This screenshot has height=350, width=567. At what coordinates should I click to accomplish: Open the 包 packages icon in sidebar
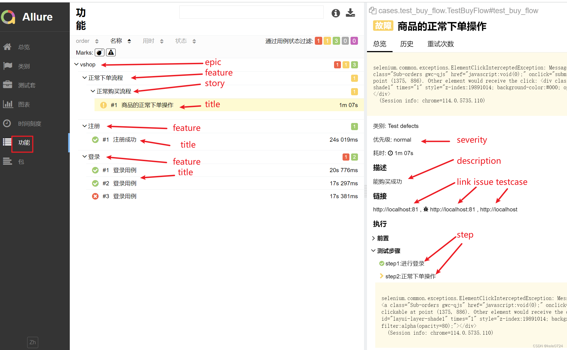point(7,161)
